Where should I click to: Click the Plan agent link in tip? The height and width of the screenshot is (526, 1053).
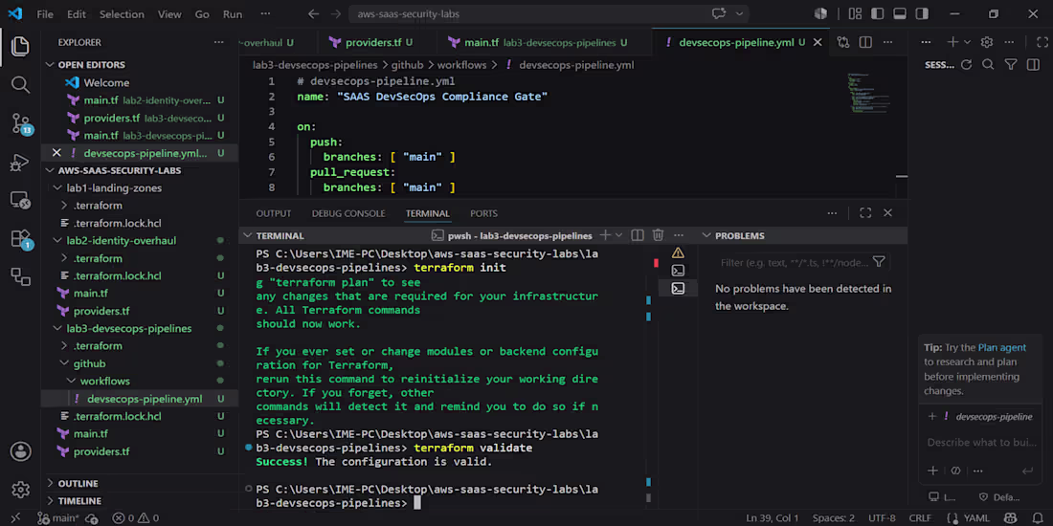(x=1002, y=347)
